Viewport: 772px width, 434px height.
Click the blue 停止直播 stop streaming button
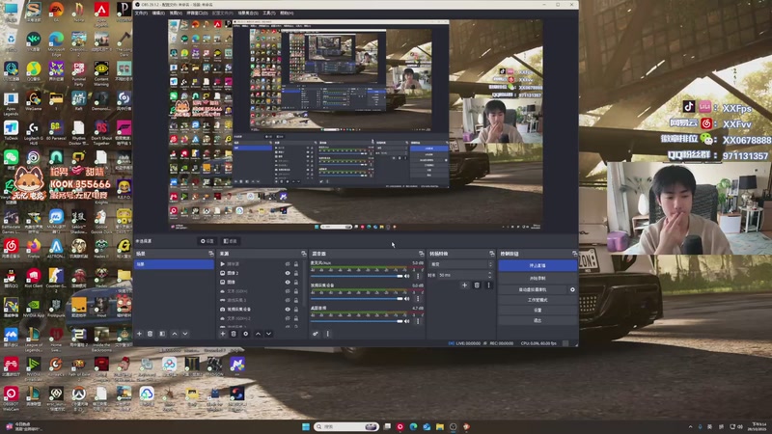pos(538,266)
